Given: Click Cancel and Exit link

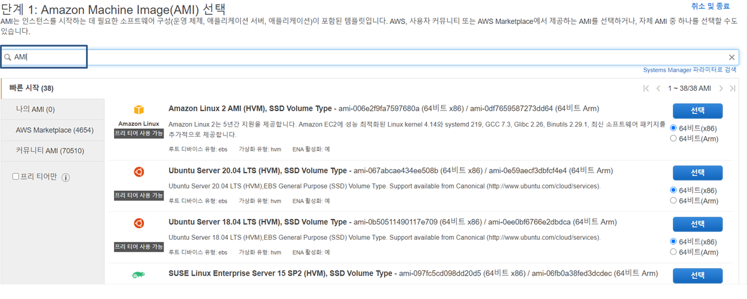Looking at the screenshot, I should 711,6.
